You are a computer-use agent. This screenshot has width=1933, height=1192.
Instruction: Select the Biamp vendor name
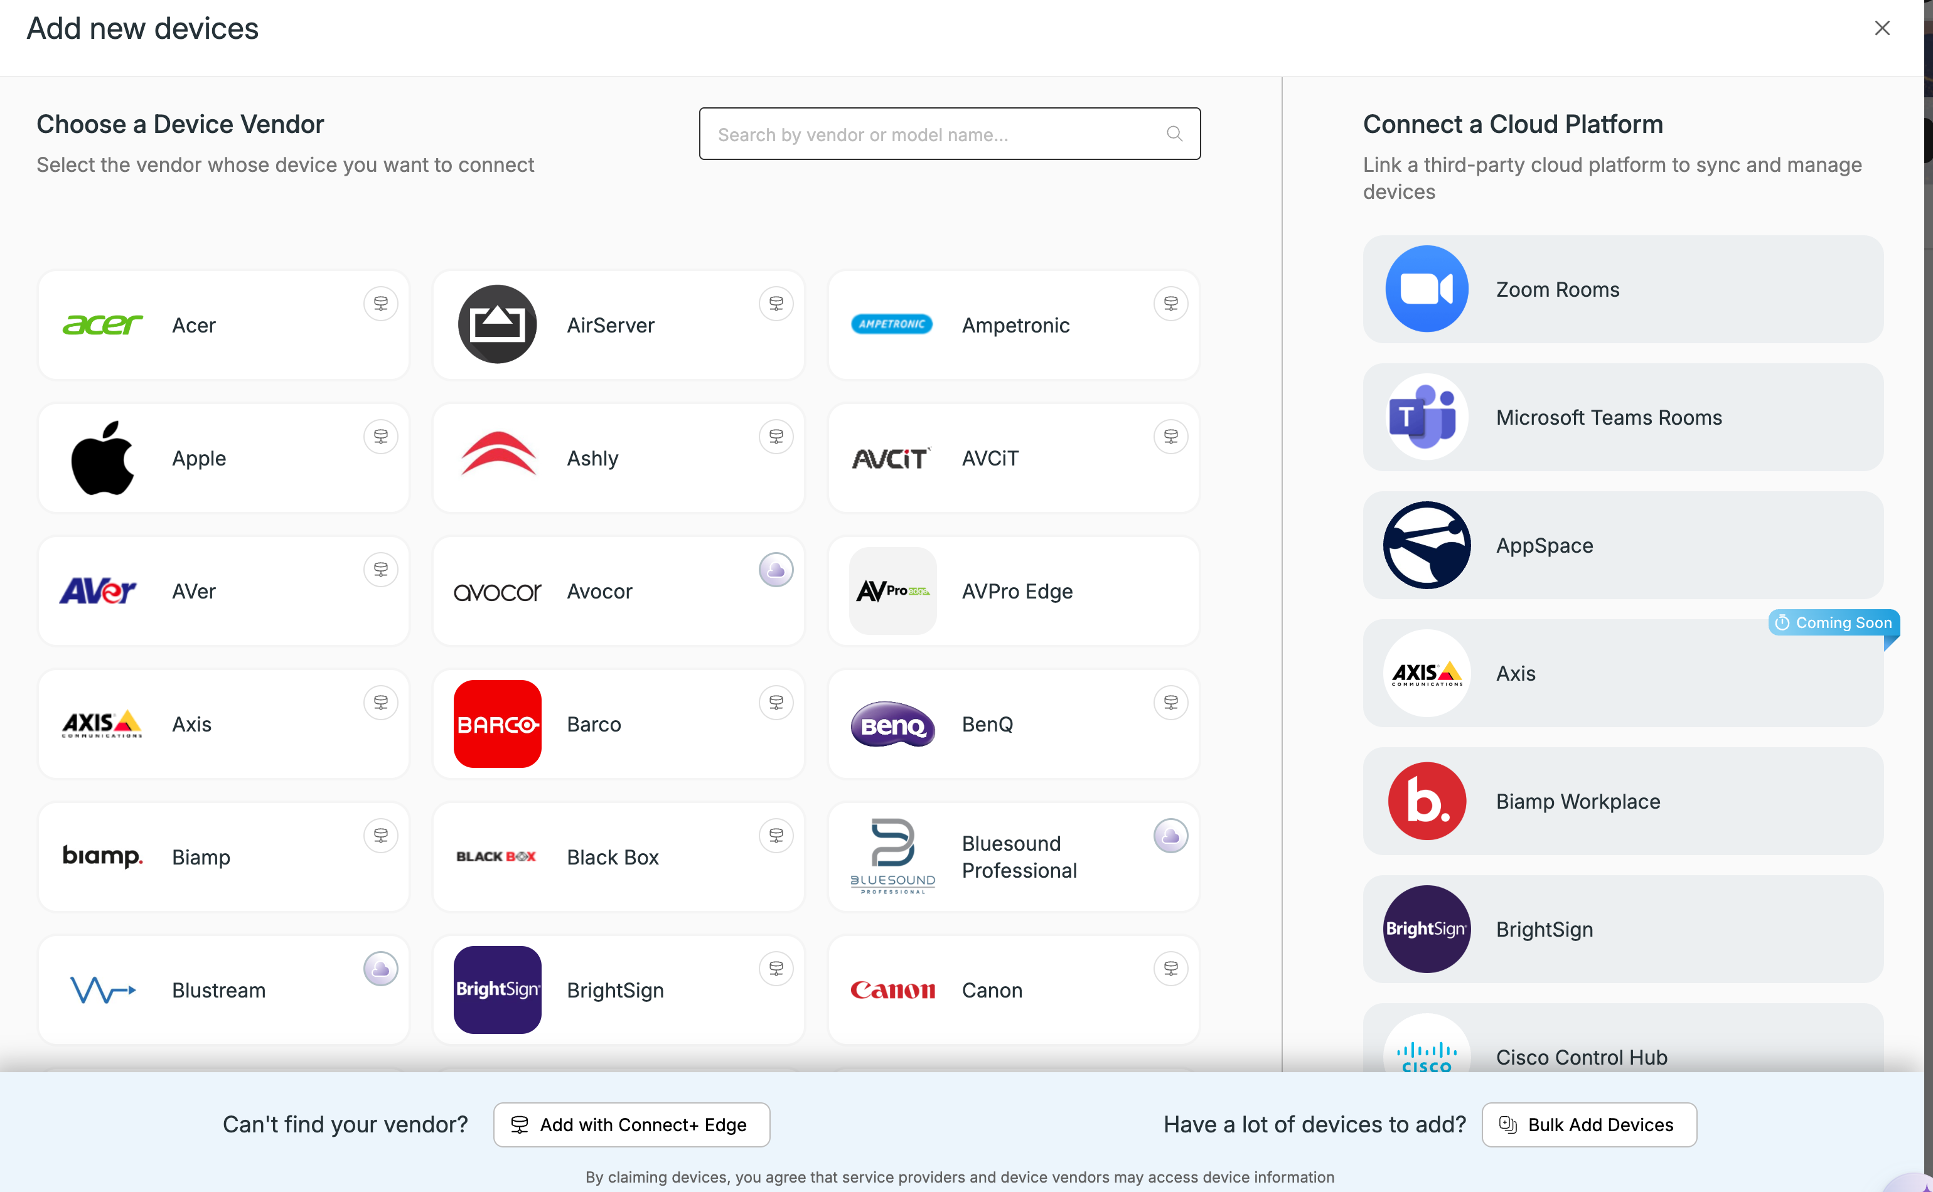click(201, 858)
